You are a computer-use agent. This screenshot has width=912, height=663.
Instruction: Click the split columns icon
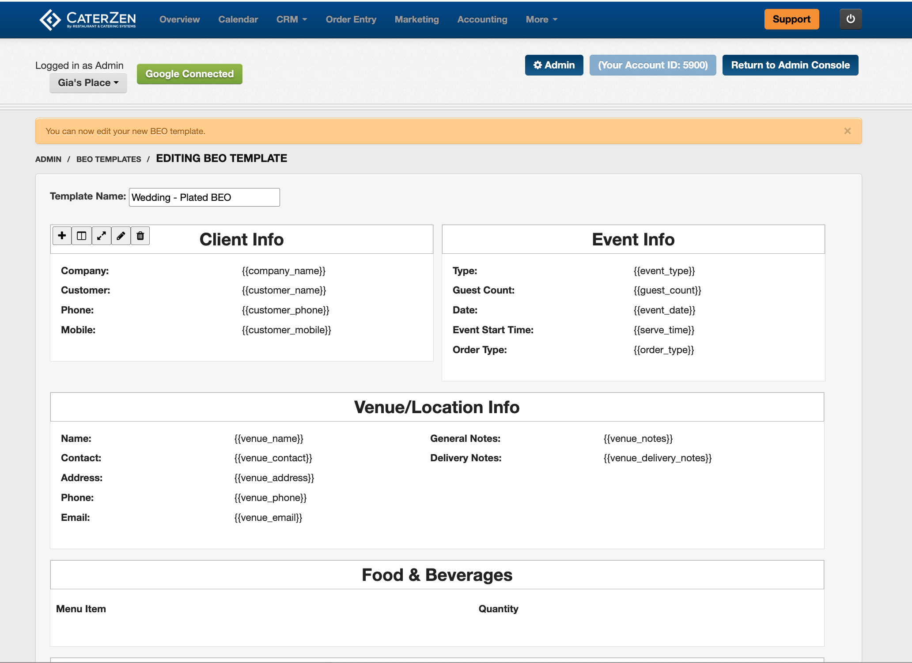[82, 236]
